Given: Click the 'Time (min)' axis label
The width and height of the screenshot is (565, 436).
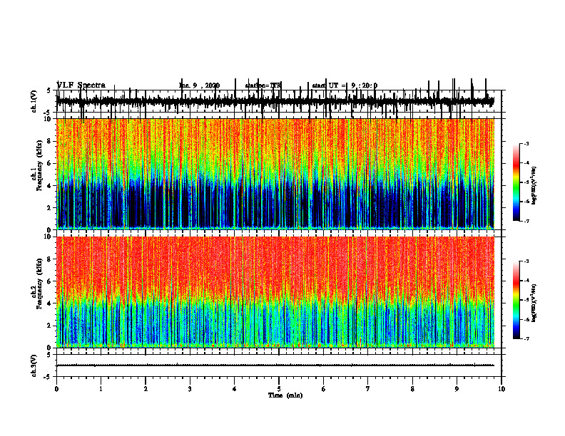Looking at the screenshot, I should [285, 395].
